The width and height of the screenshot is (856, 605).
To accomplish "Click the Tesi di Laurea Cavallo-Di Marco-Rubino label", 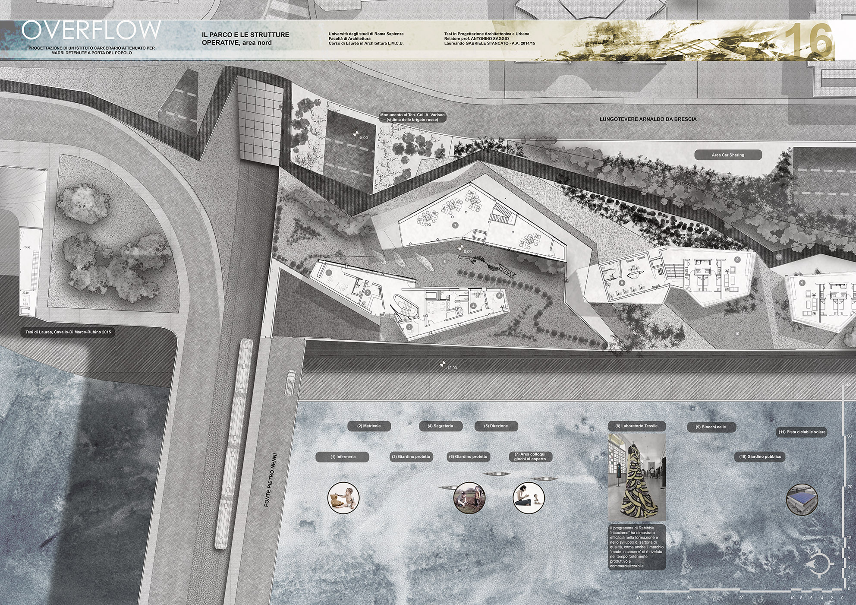I will [68, 333].
